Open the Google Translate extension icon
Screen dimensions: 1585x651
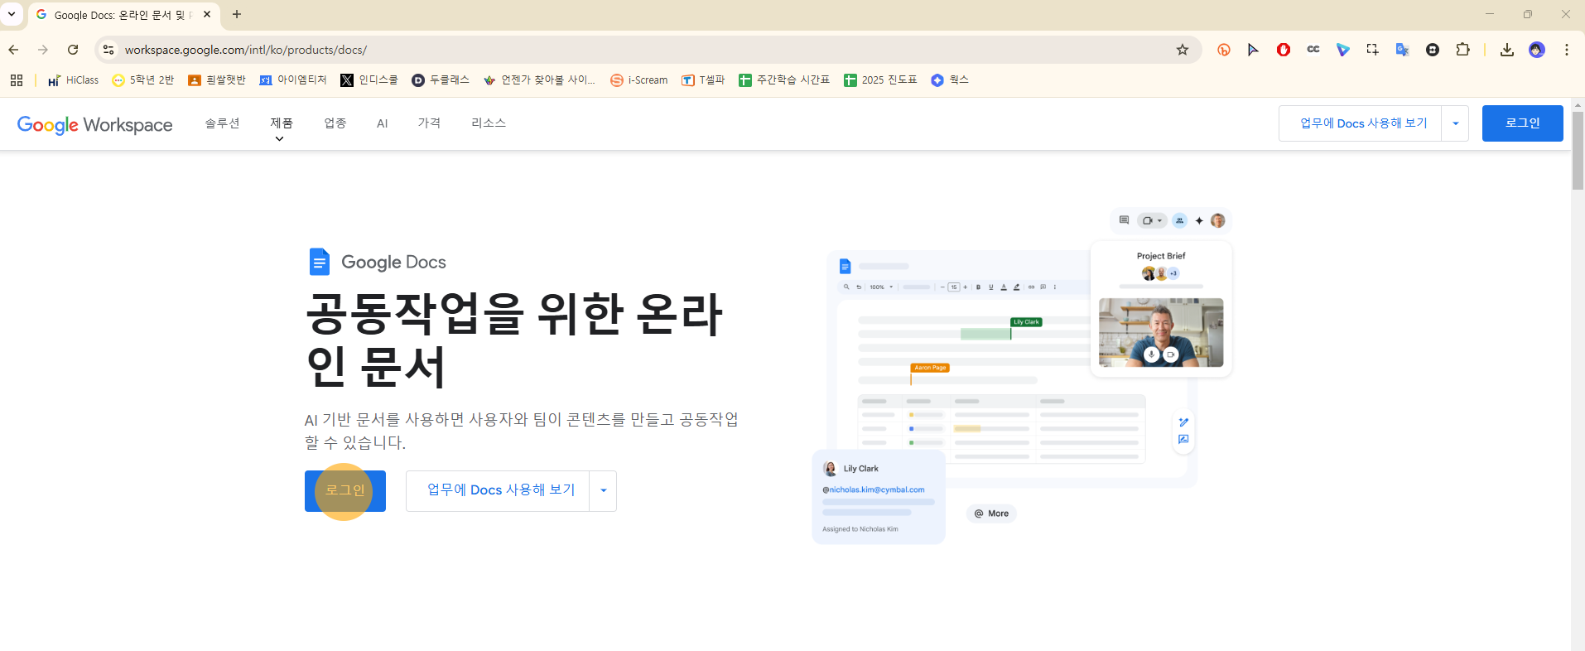[1403, 50]
